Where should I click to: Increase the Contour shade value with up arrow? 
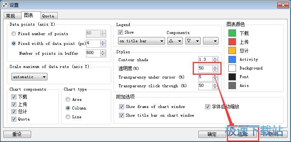click(x=215, y=58)
